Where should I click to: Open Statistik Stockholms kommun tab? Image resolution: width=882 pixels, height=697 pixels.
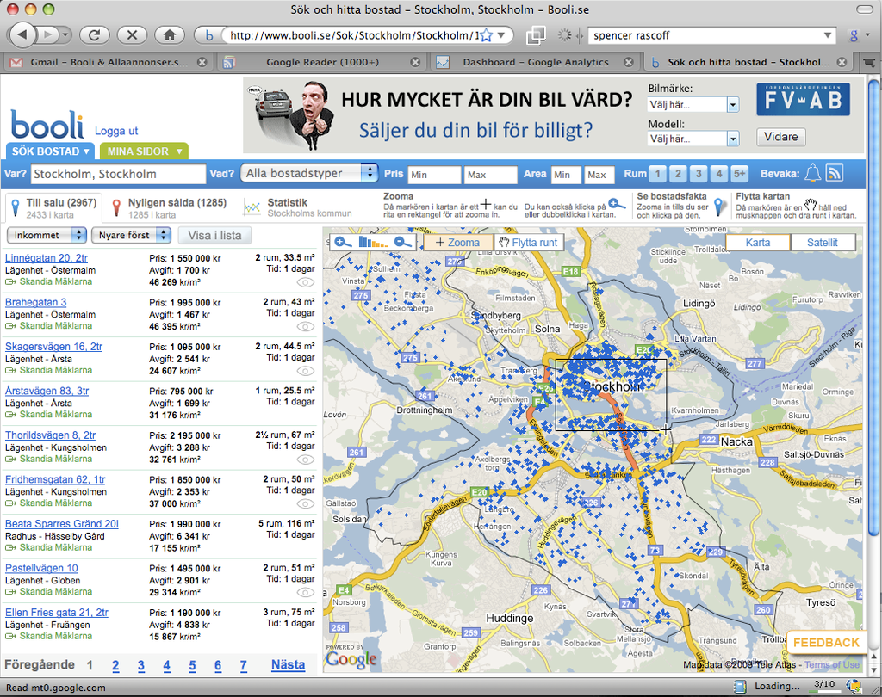(298, 208)
